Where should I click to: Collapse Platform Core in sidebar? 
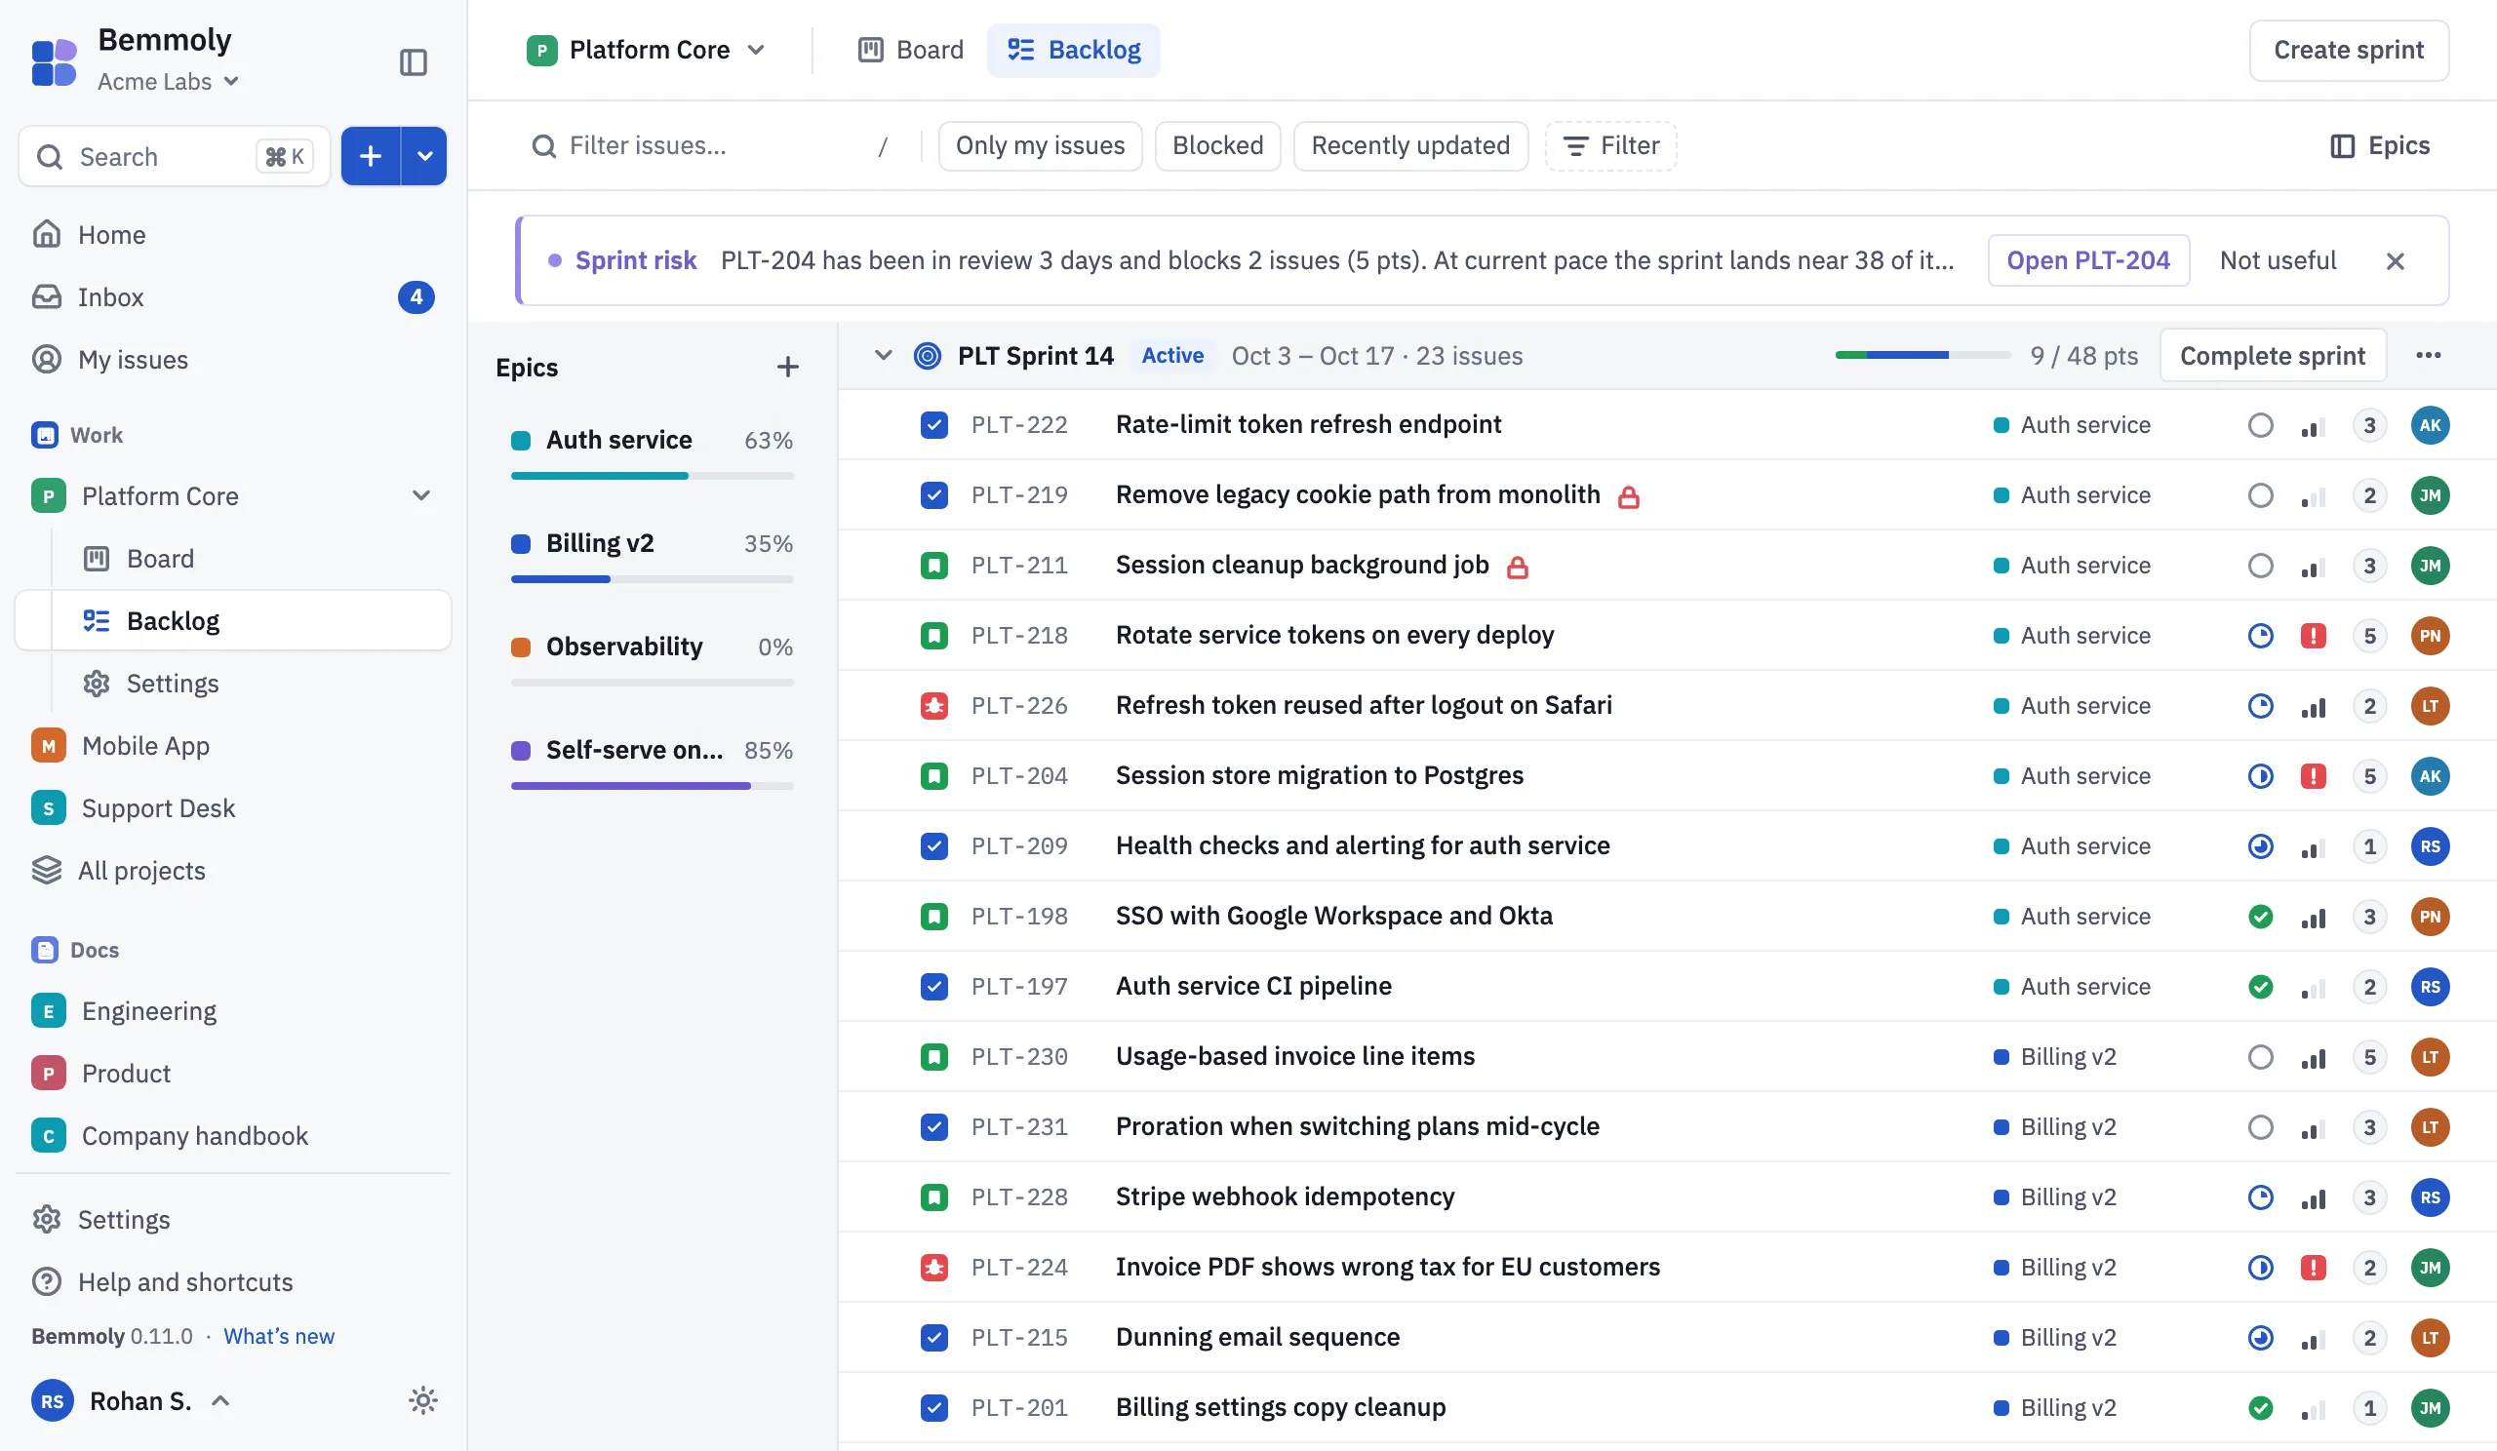421,495
